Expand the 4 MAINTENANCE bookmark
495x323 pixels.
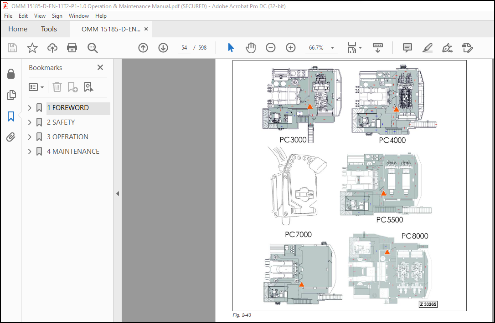(30, 151)
